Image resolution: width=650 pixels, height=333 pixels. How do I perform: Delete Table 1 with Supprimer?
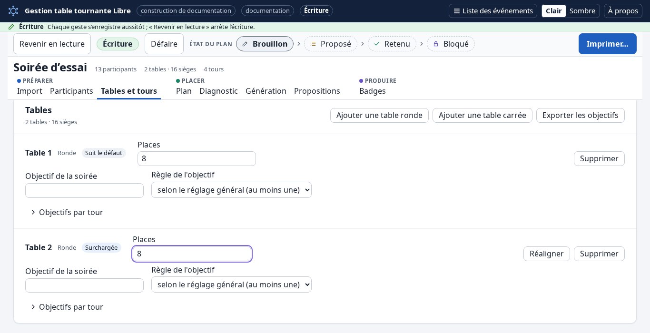(x=599, y=158)
